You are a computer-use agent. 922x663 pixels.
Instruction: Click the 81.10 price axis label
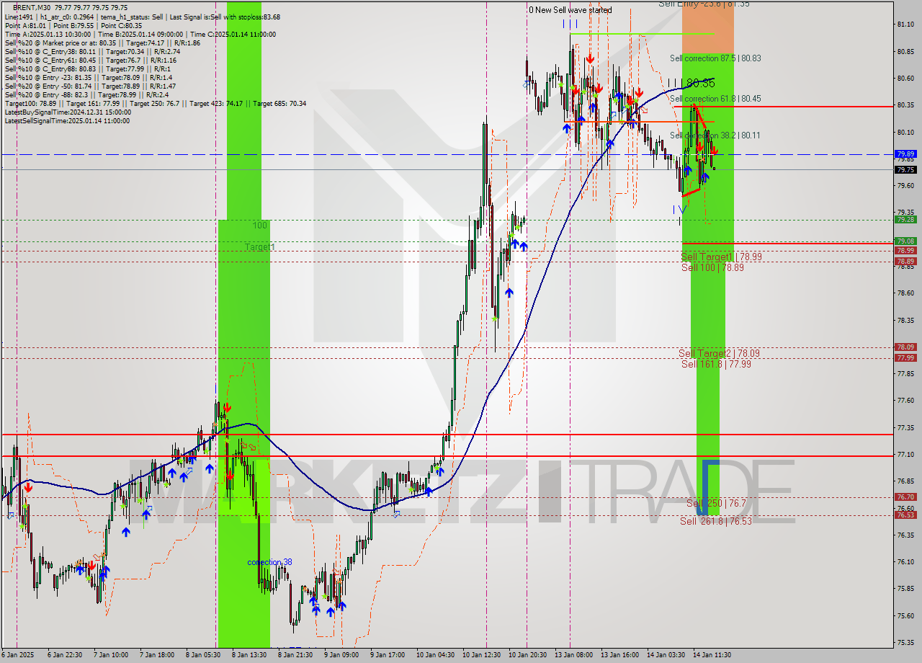(x=906, y=25)
